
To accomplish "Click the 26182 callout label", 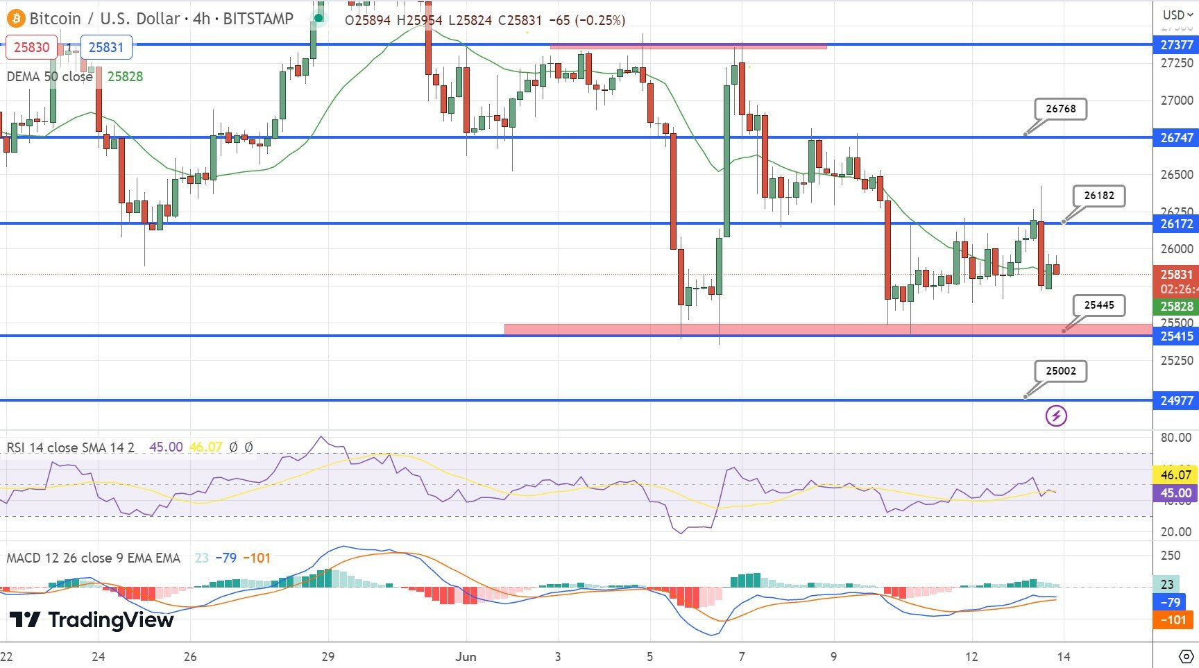I will (1099, 196).
